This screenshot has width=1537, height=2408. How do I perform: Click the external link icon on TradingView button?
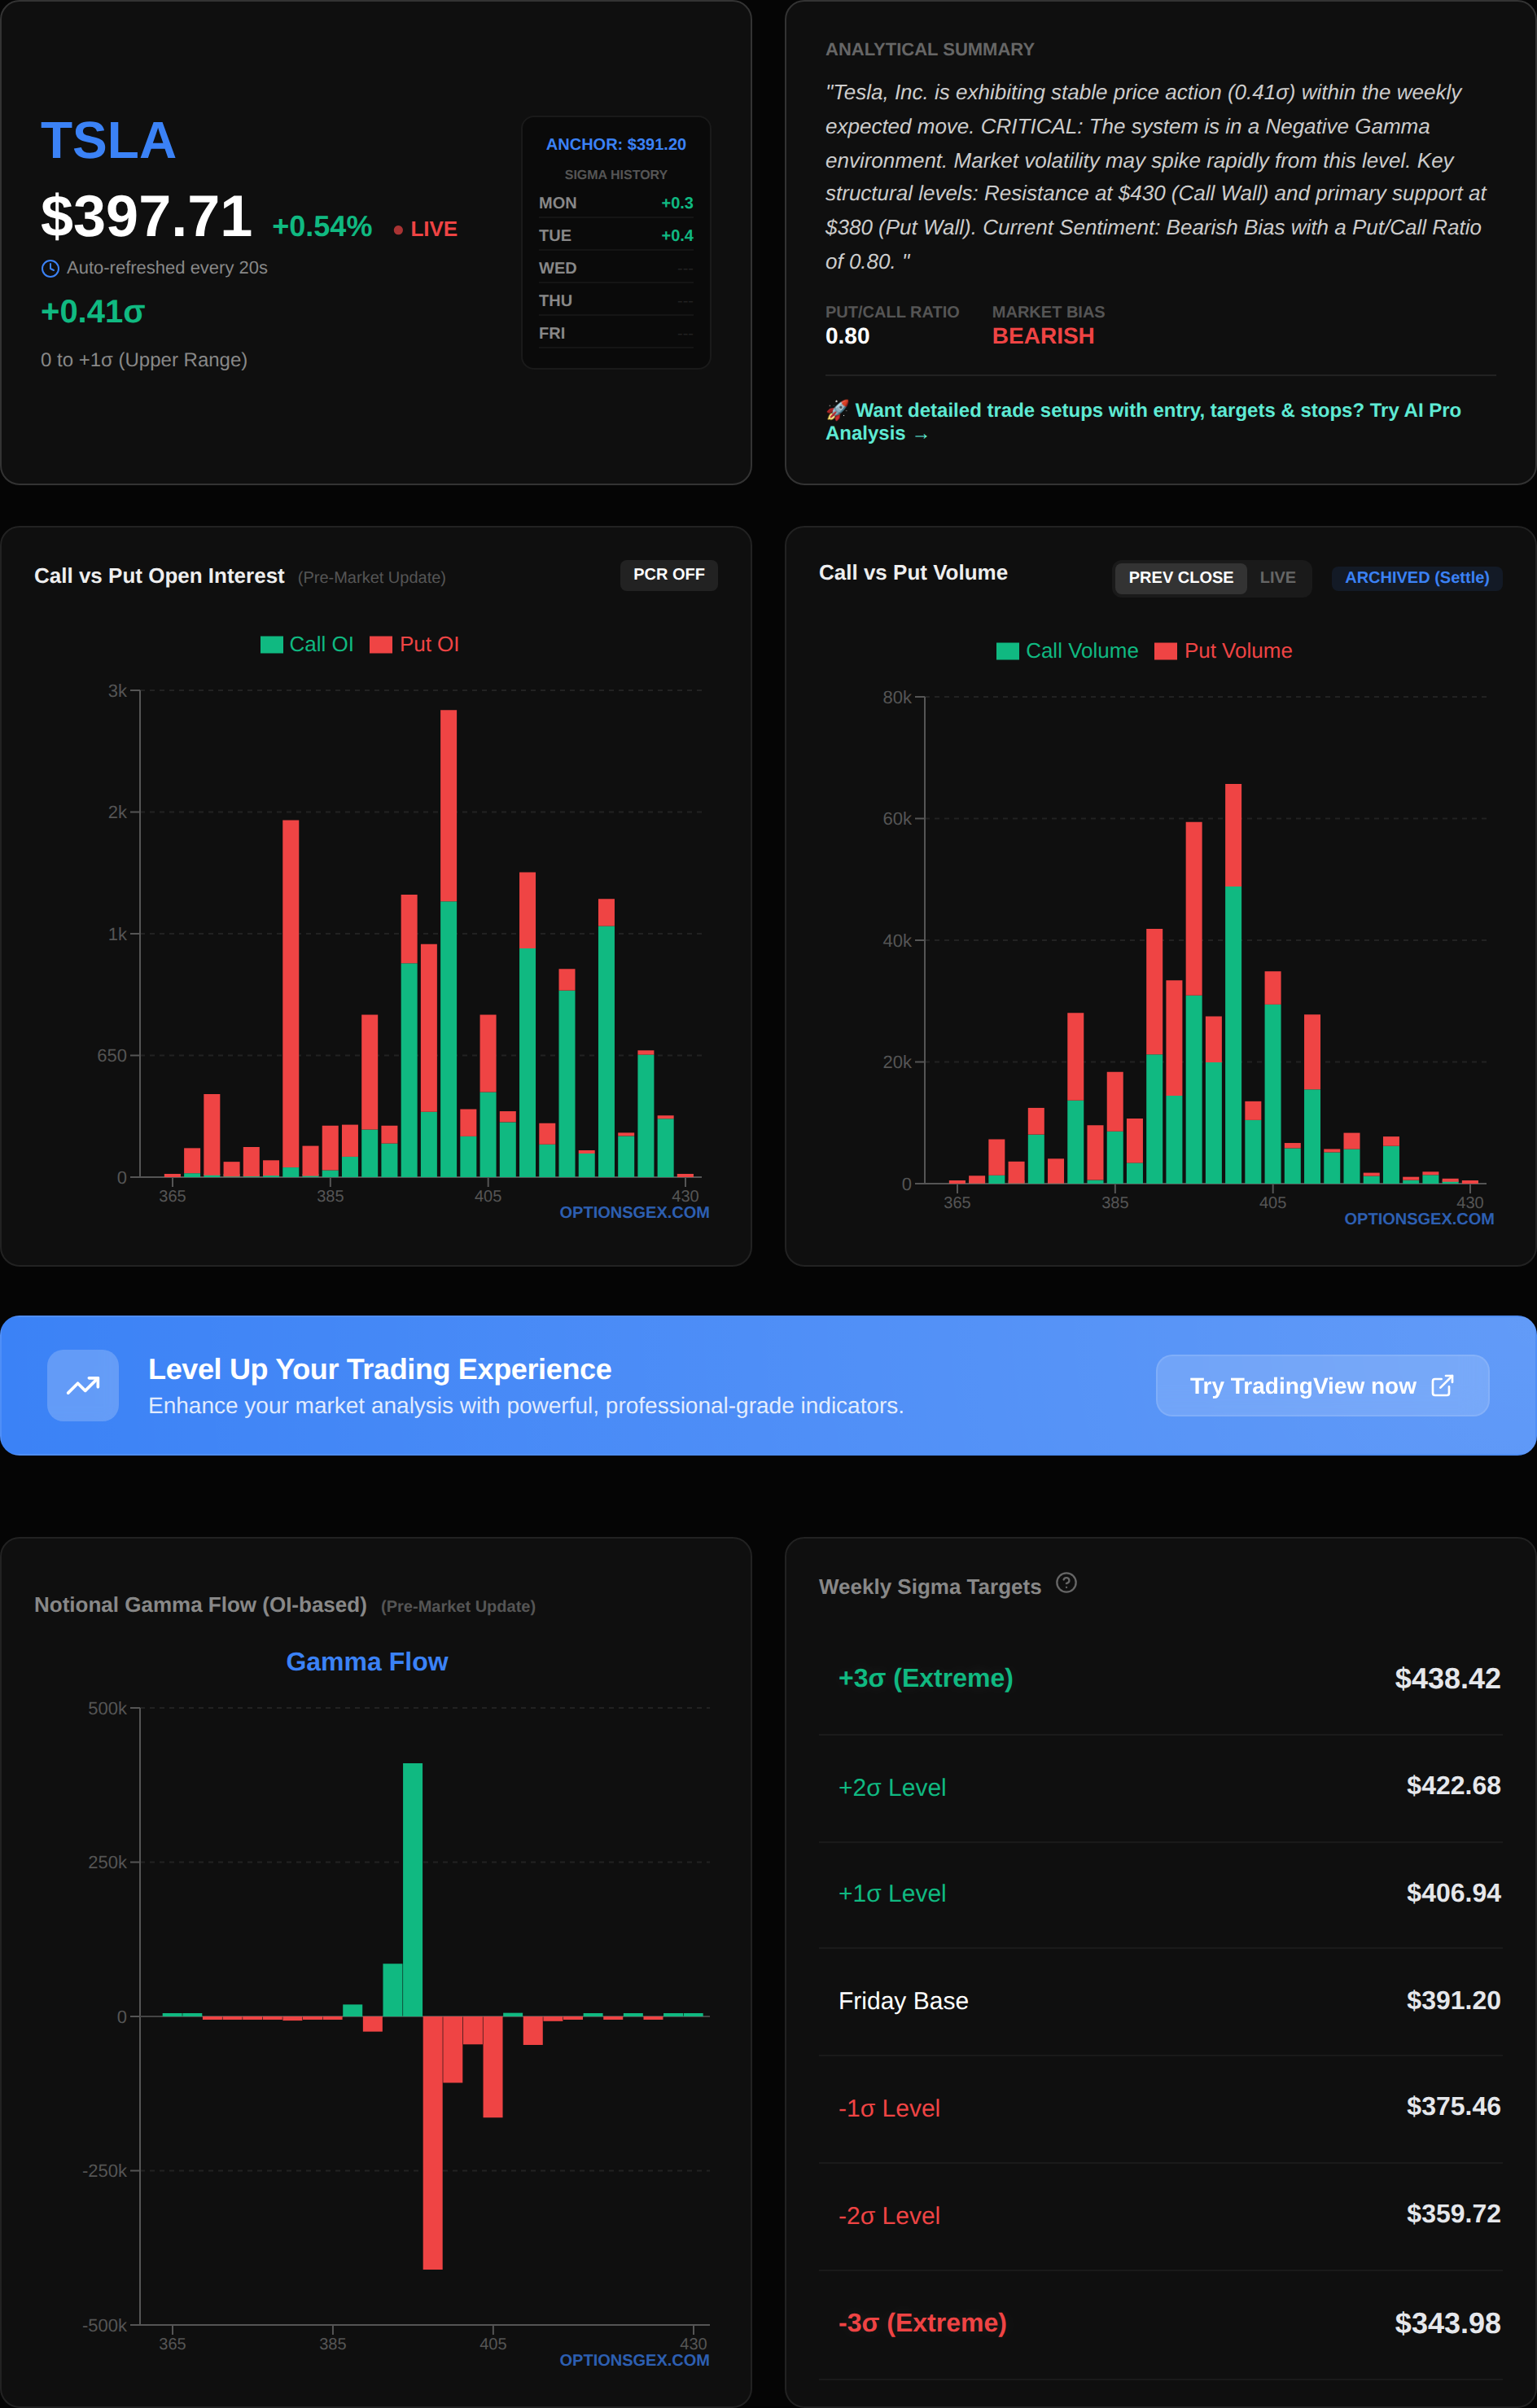[1442, 1385]
